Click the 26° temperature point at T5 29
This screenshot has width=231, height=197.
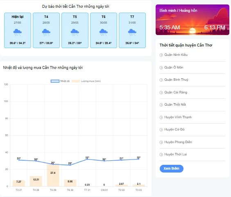[53, 164]
